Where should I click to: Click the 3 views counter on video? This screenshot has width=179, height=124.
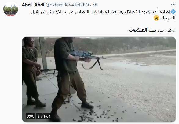coord(44,116)
